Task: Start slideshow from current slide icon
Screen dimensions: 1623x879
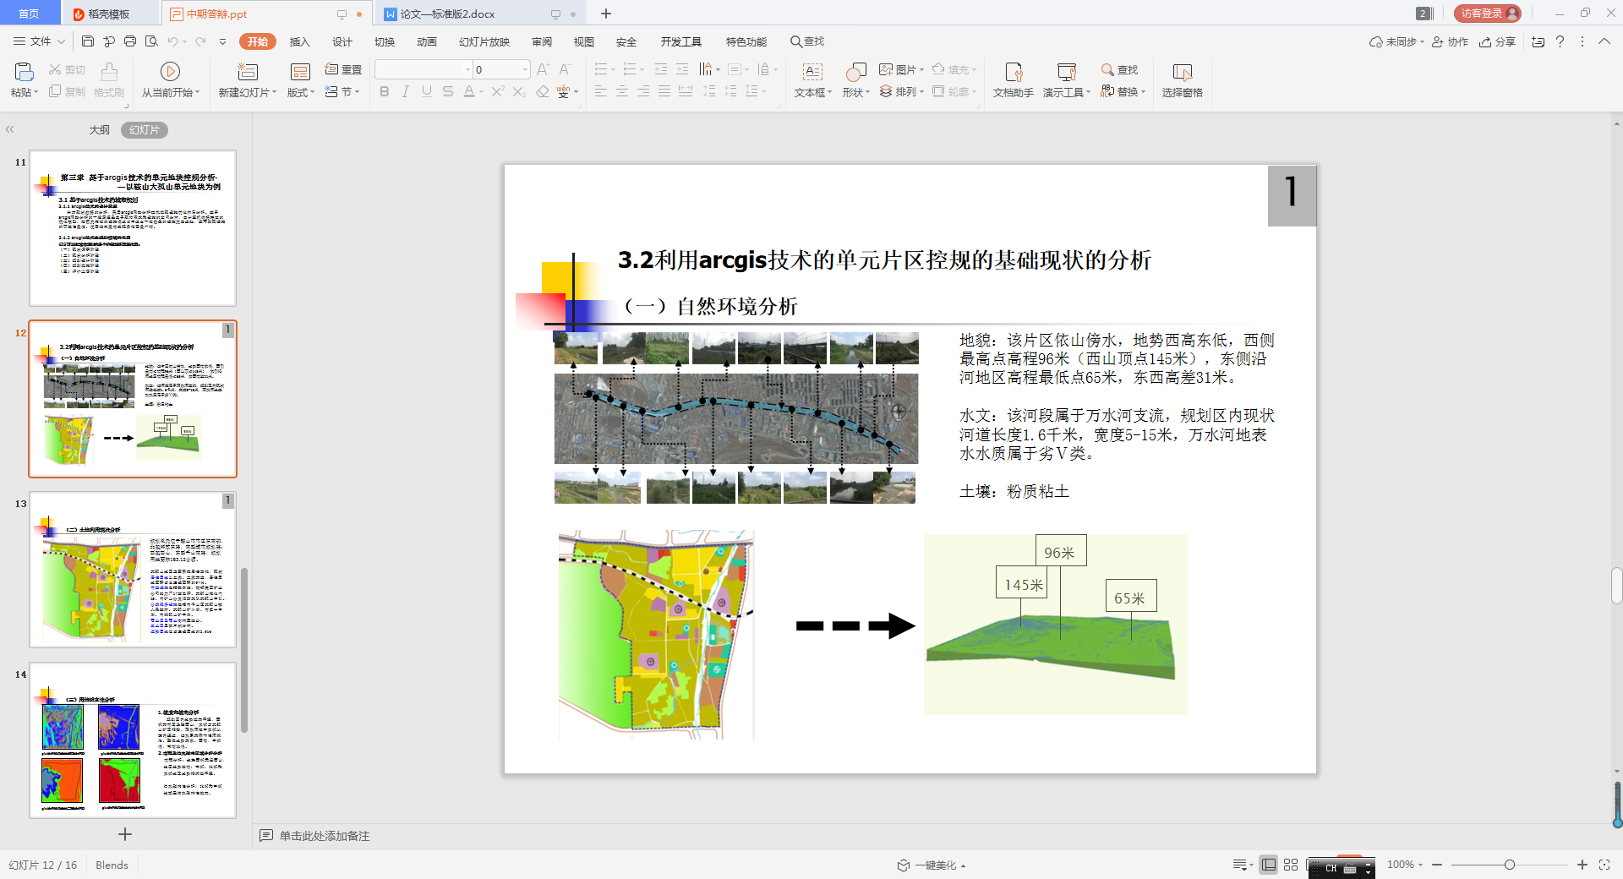Action: (170, 72)
